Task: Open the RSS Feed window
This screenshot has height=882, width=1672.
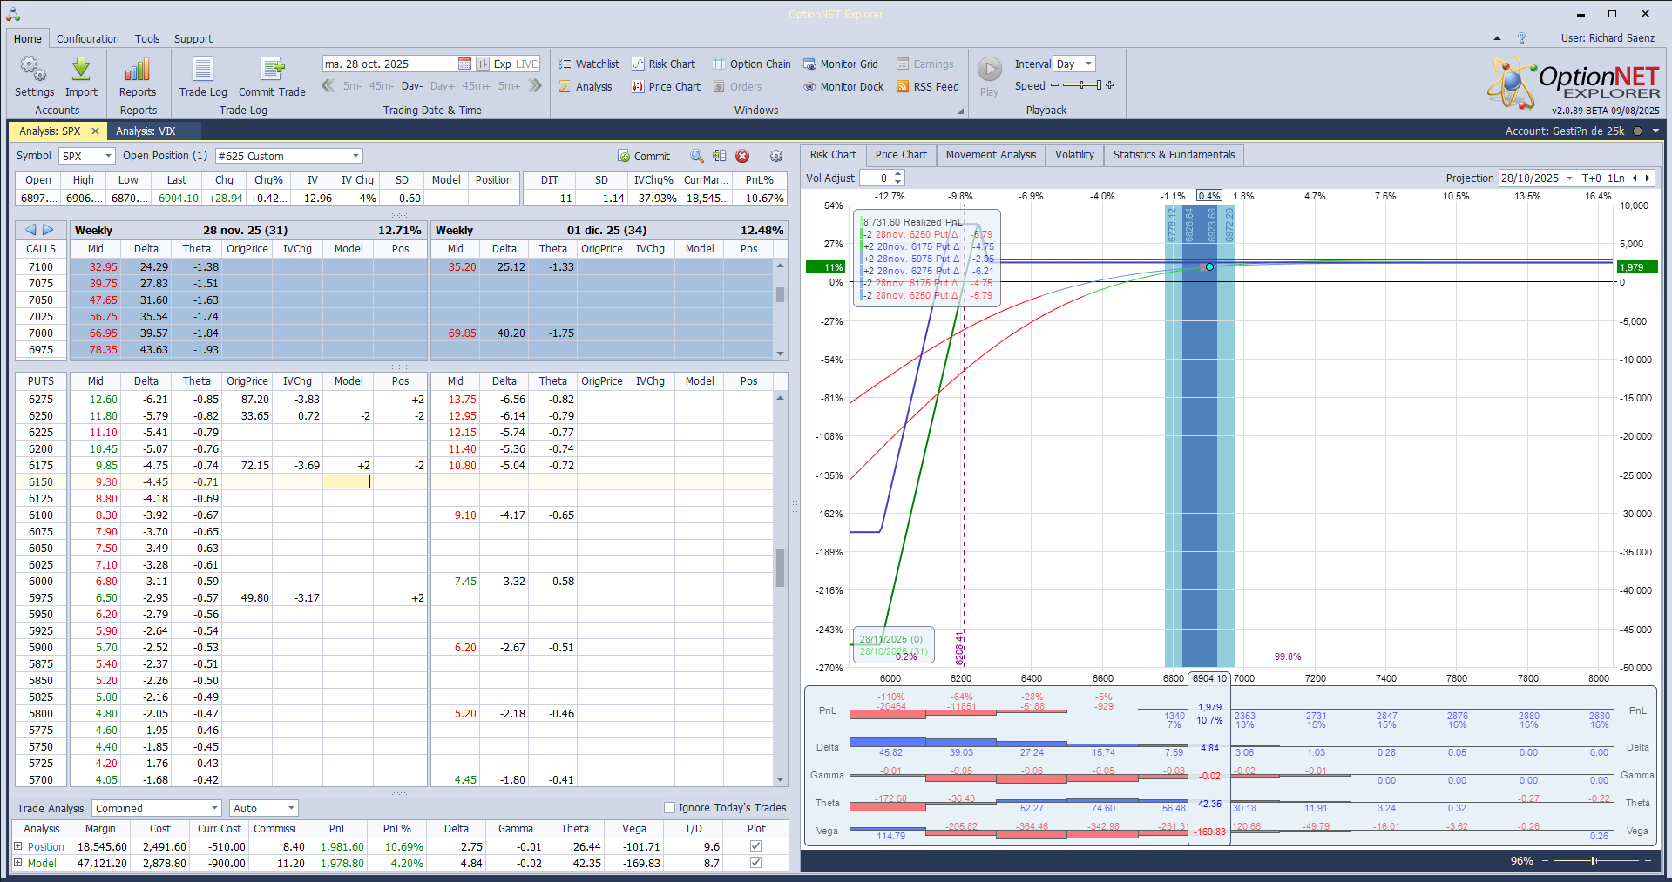Action: (928, 86)
